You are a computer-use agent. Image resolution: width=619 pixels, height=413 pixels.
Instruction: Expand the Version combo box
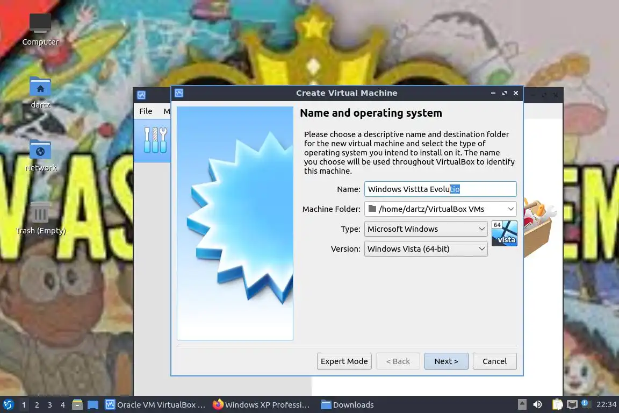[x=426, y=248]
